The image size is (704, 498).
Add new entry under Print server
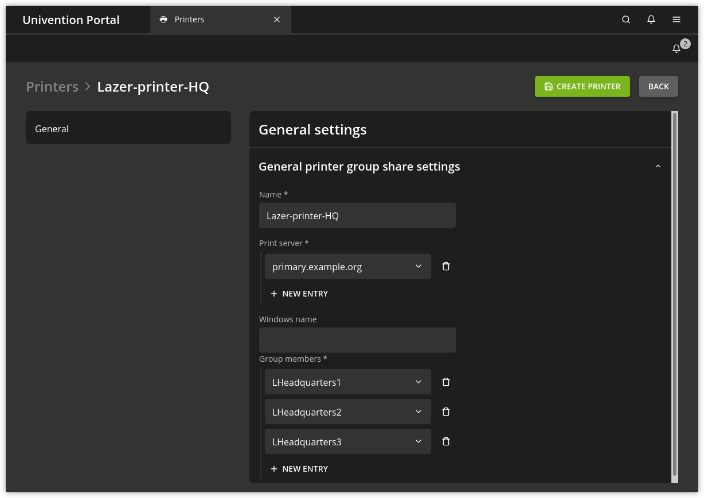click(x=299, y=294)
